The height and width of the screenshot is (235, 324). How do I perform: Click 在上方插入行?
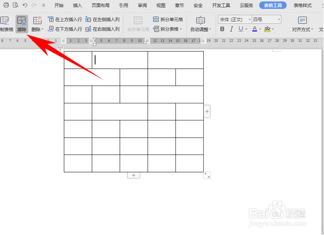[x=65, y=20]
